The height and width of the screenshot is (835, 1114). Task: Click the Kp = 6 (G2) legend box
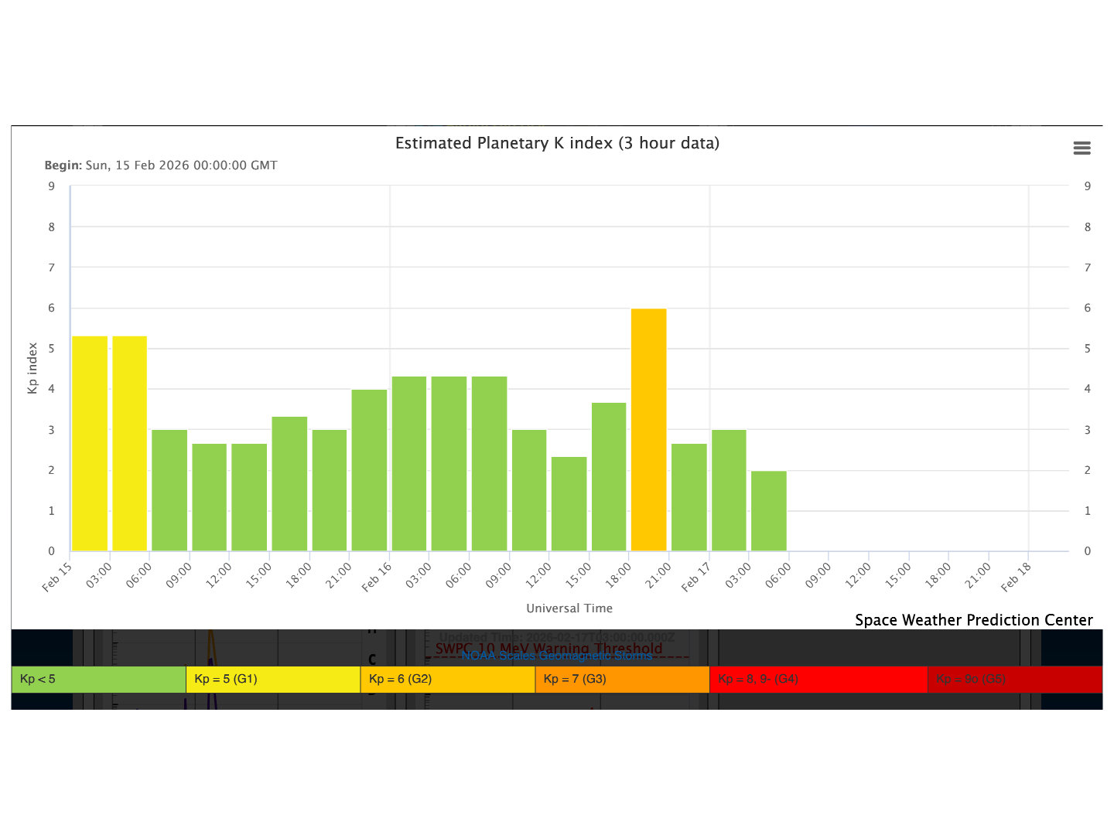click(x=448, y=680)
